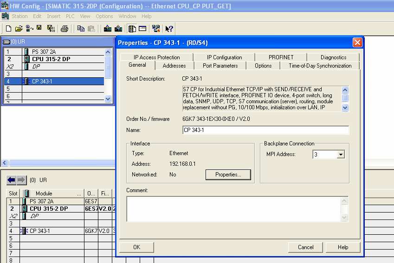The height and width of the screenshot is (263, 394).
Task: Open the Edit menu
Action: pos(37,16)
